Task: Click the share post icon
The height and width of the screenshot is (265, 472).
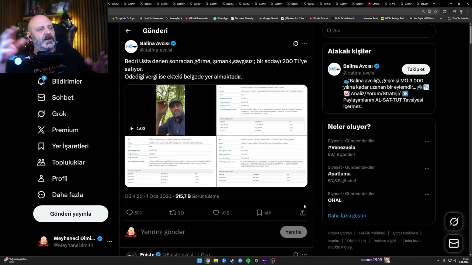Action: pyautogui.click(x=303, y=213)
